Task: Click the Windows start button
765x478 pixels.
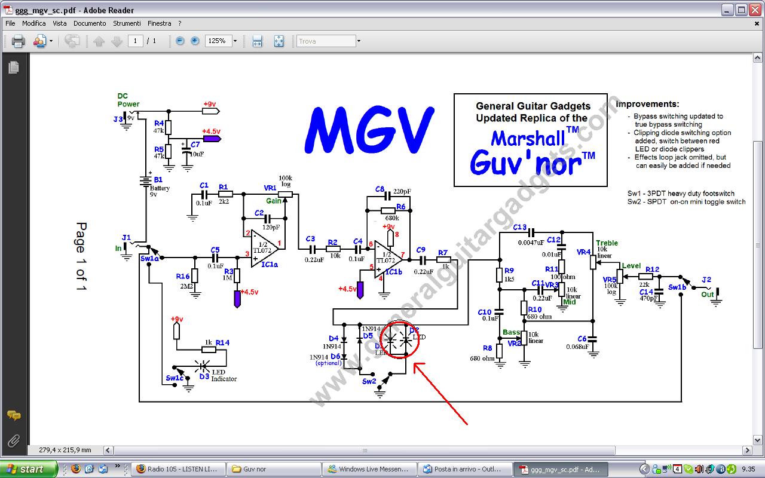Action: pos(29,469)
